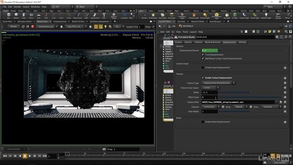Select the Box shelf tool
Image resolution: width=293 pixels, height=165 pixels.
(x=9, y=16)
